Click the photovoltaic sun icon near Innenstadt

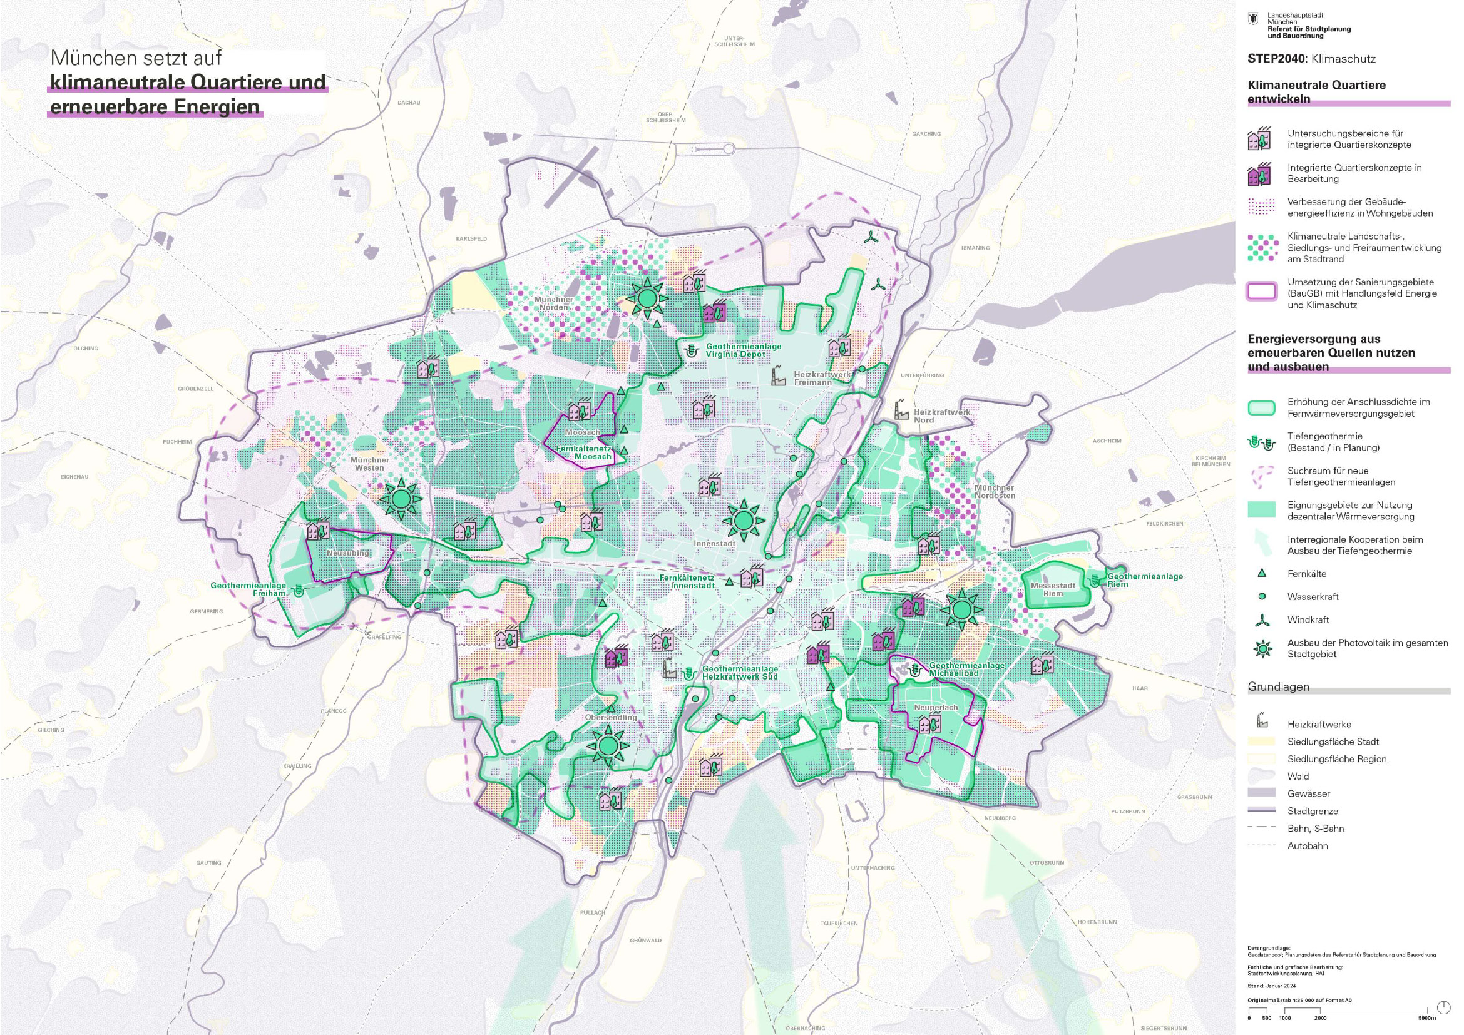coord(743,521)
